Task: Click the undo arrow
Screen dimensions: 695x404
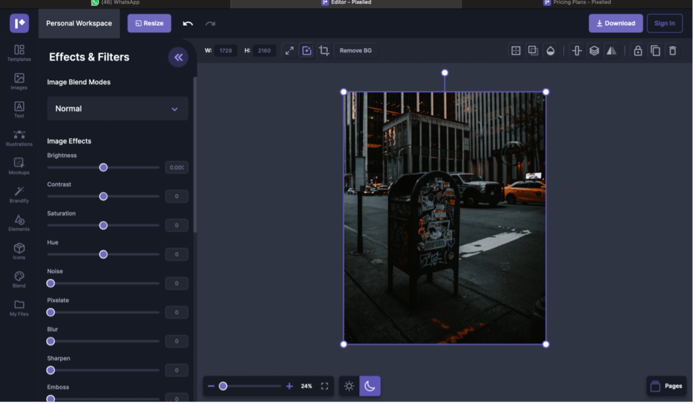Action: (188, 24)
